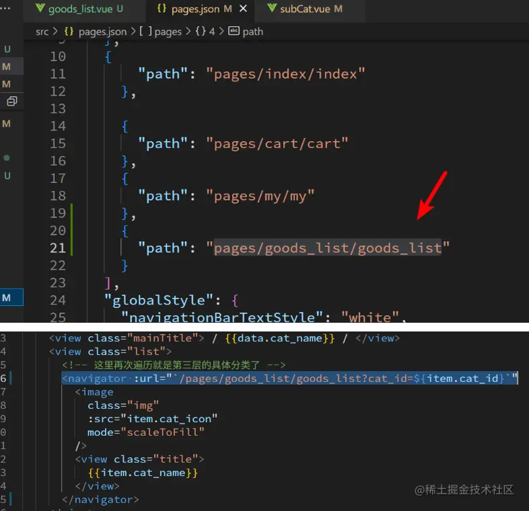Screen dimensions: 529x511
Task: Select the path breadcrumb segment
Action: (x=252, y=32)
